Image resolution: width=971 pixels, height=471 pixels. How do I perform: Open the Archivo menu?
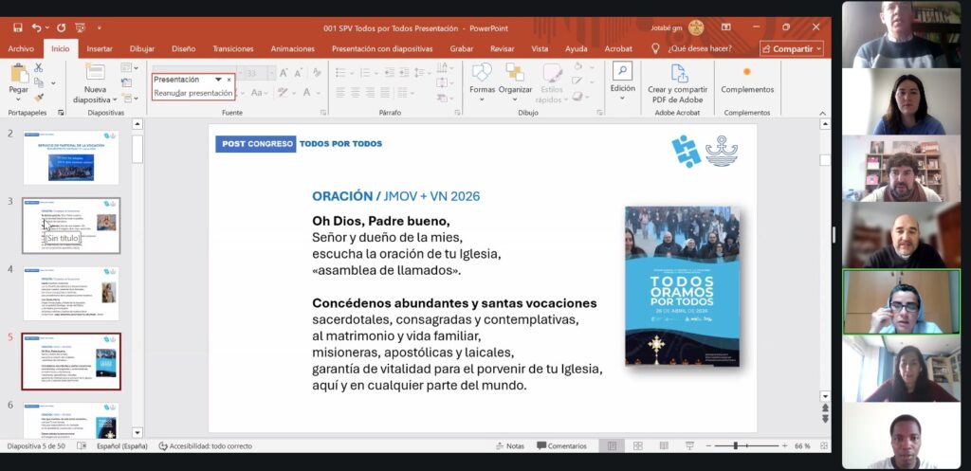point(21,48)
